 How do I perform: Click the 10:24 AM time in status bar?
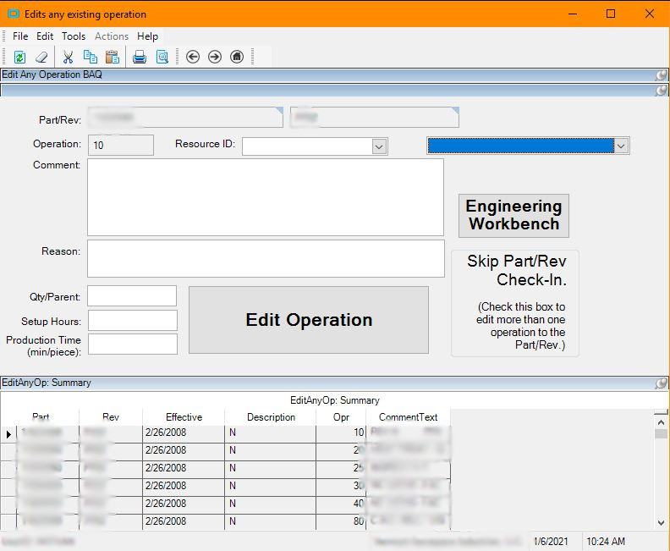[x=606, y=542]
